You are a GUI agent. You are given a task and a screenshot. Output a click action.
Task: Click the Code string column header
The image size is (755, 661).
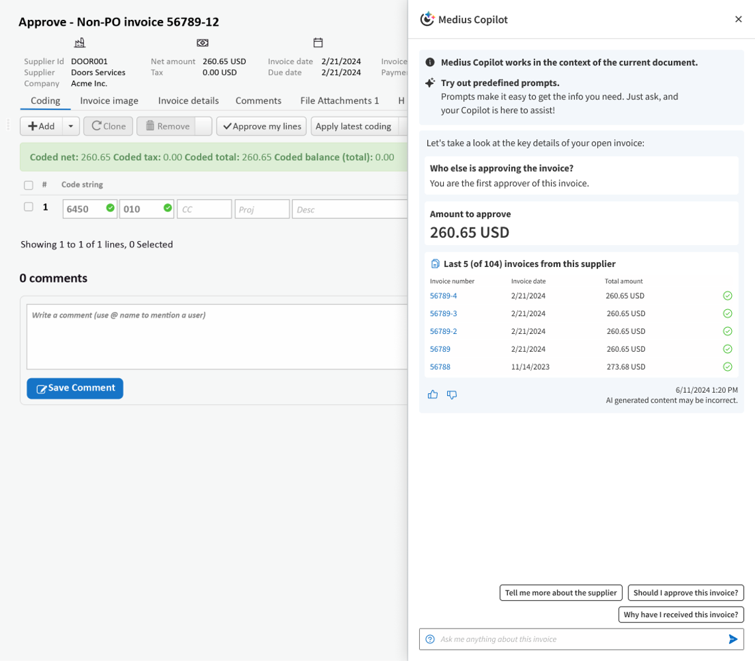82,184
